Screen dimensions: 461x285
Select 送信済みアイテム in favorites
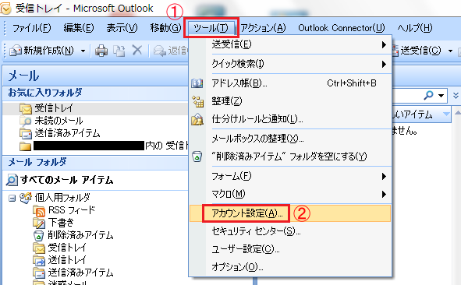[x=67, y=133]
